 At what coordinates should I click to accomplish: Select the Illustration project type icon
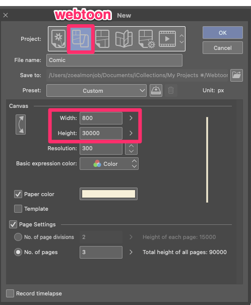coord(58,39)
